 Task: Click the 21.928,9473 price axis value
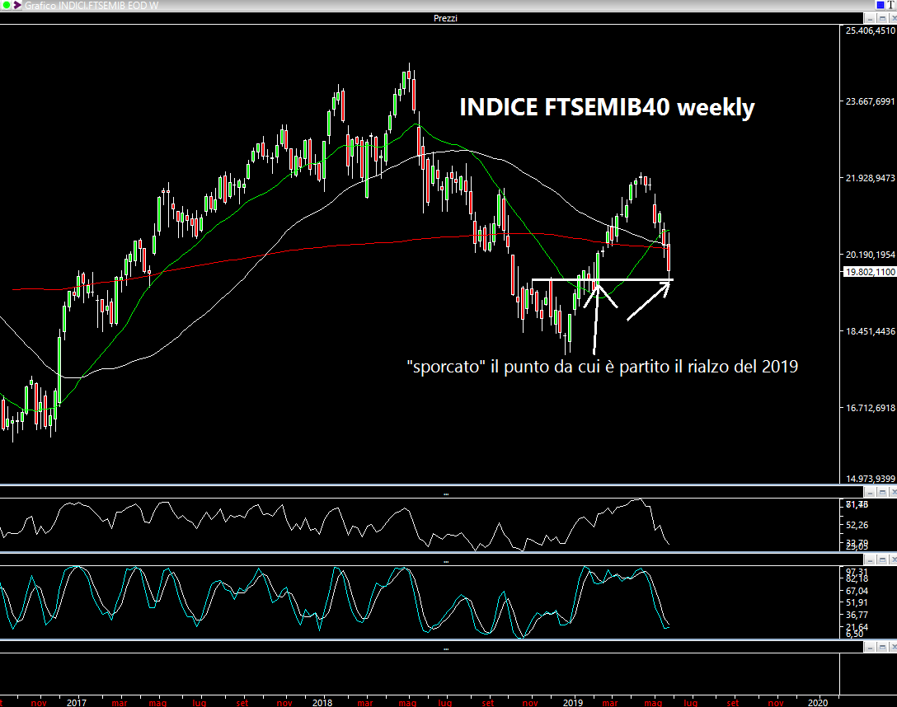click(870, 178)
